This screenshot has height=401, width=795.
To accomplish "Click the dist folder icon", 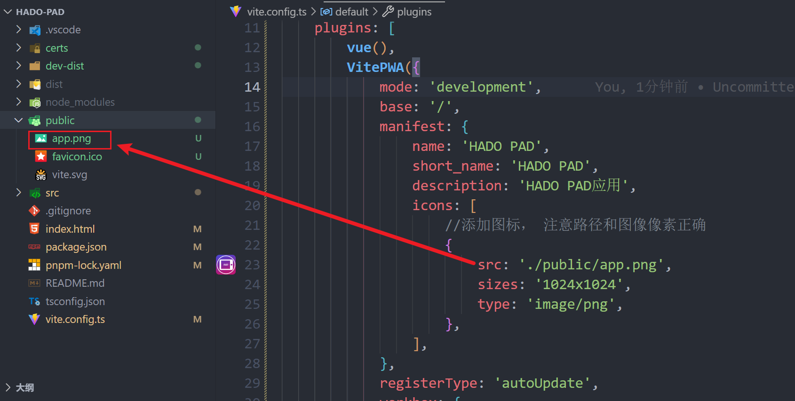I will coord(35,84).
